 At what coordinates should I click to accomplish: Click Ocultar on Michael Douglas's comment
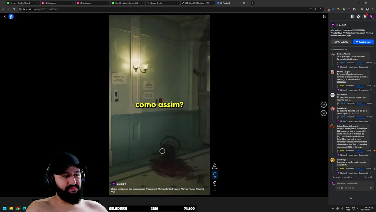point(369,85)
